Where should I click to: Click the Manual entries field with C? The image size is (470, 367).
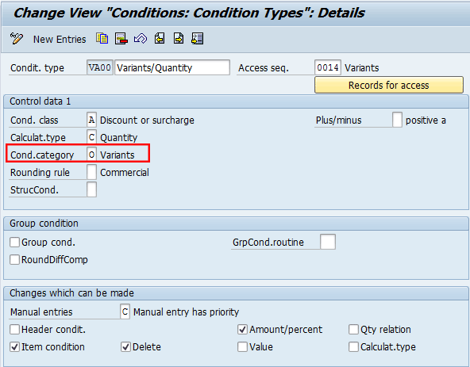(x=125, y=312)
